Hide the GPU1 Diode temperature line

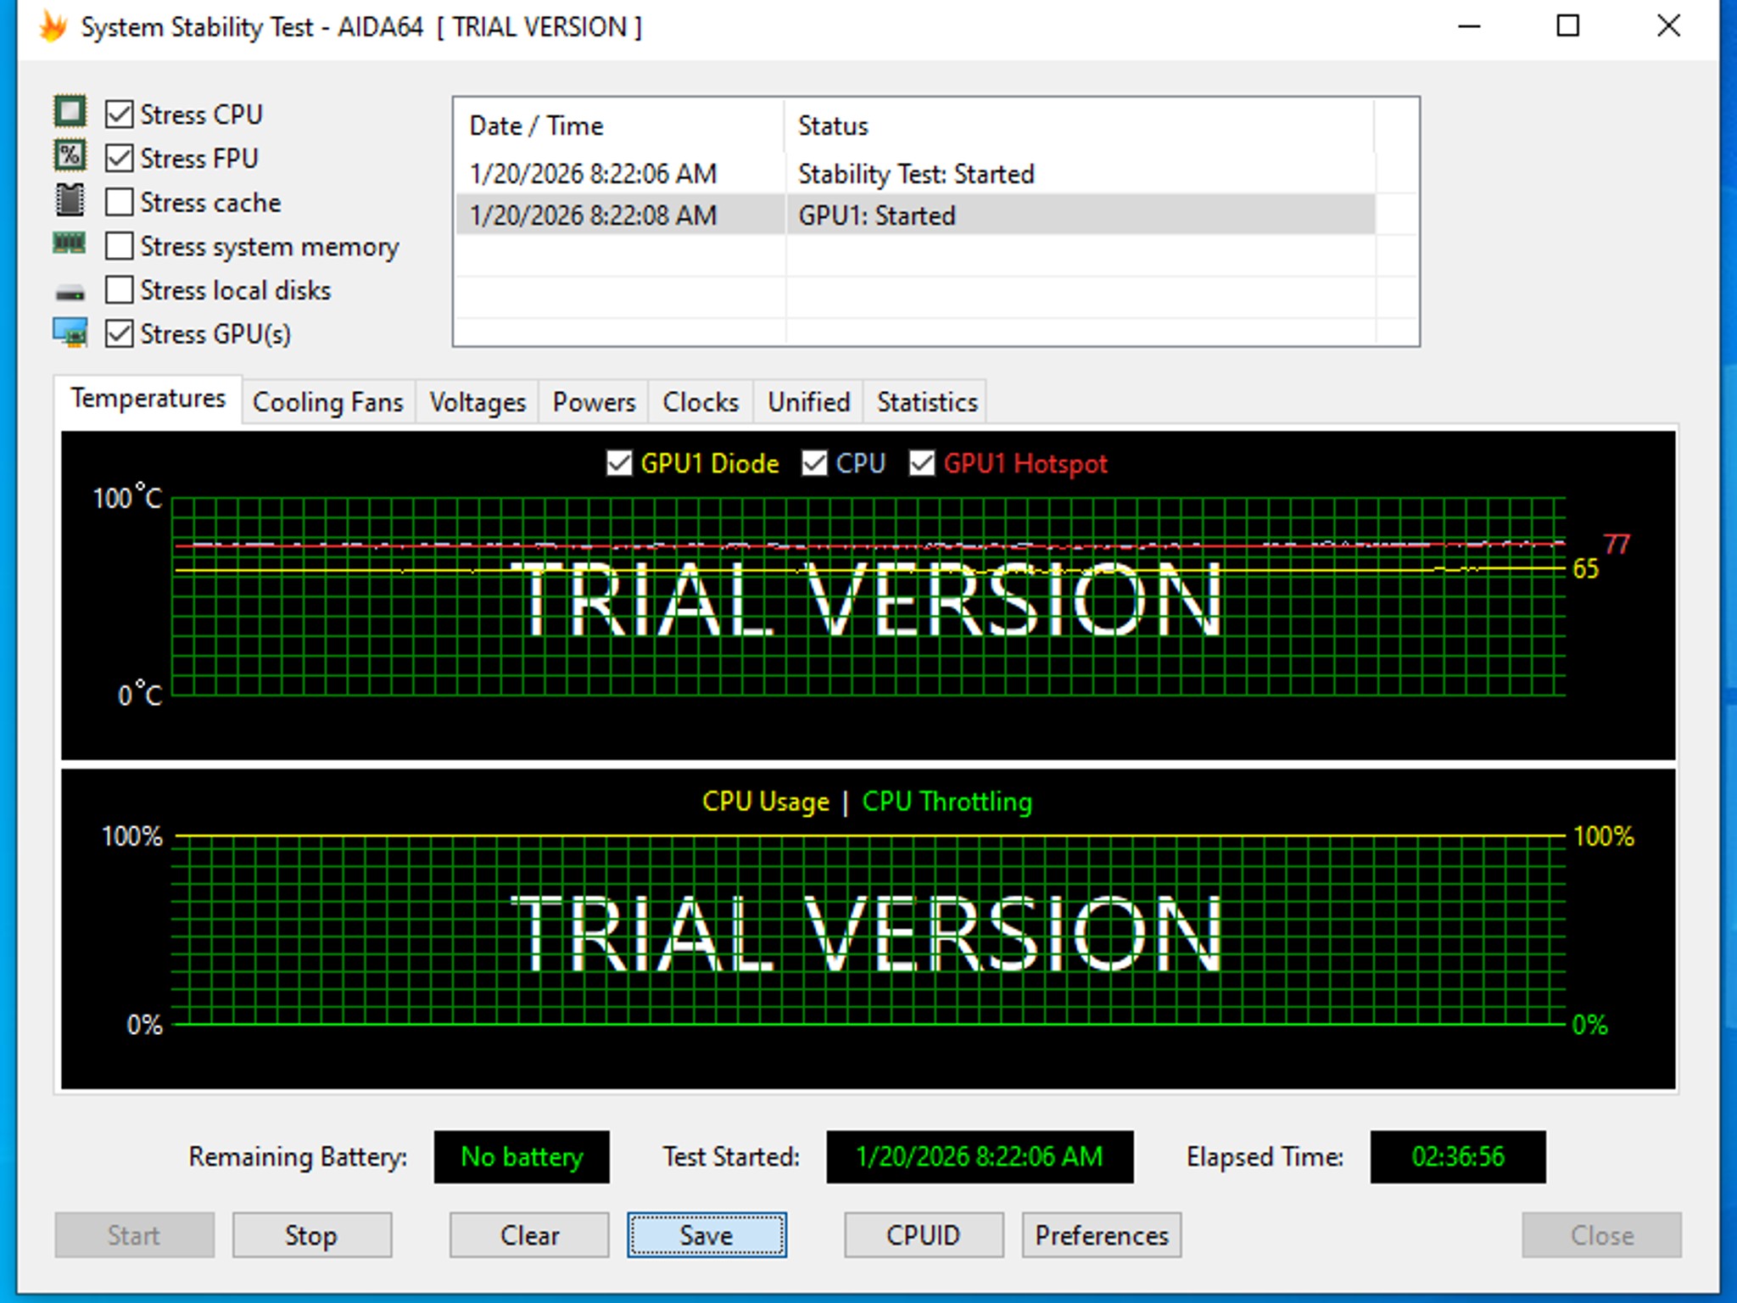coord(619,463)
